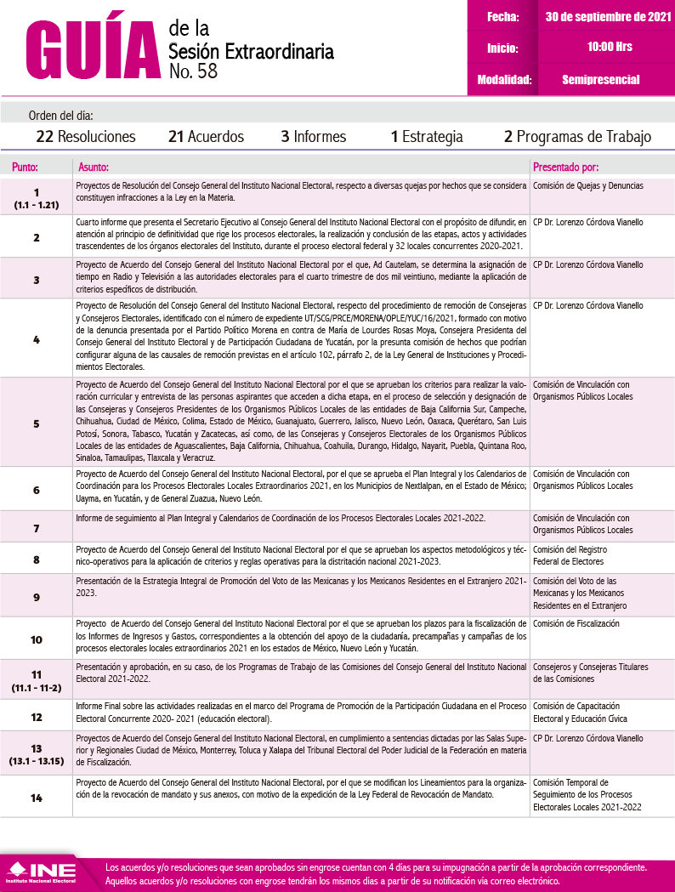675x892 pixels.
Task: Click the 1 Estrategia summary item
Action: pos(427,137)
